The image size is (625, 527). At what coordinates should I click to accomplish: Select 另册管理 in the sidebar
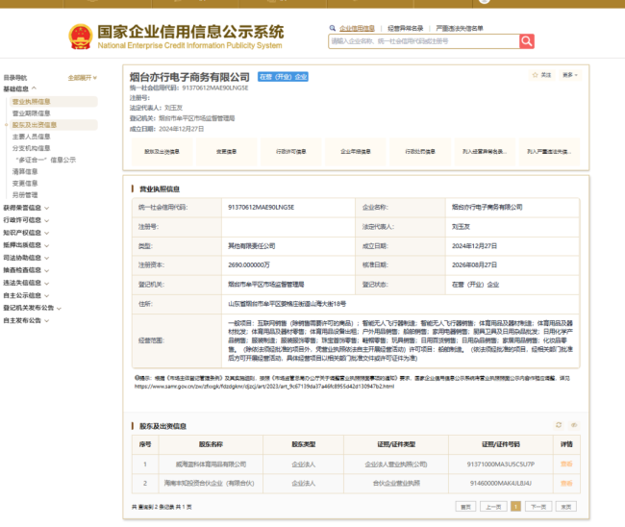(x=25, y=195)
